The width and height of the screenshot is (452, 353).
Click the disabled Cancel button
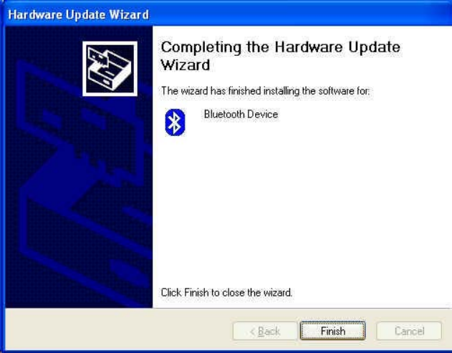click(409, 331)
